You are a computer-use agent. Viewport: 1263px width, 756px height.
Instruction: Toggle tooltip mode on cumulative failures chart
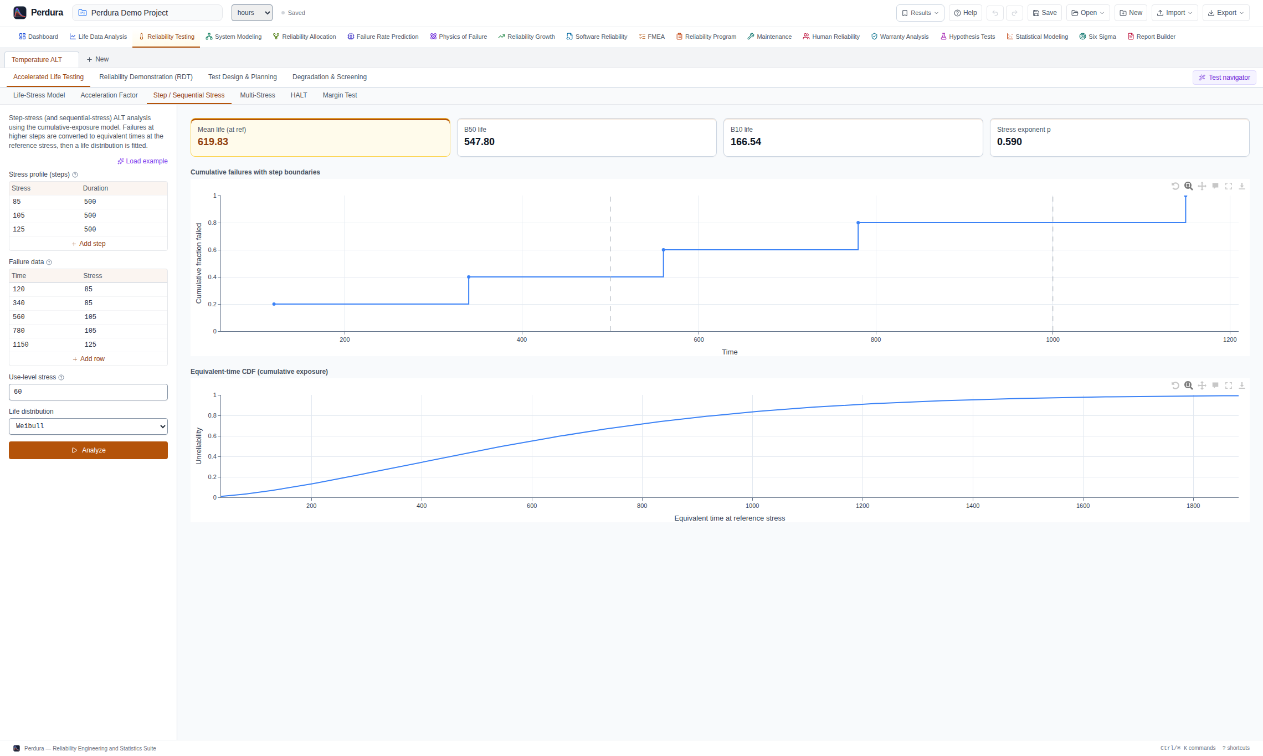1215,186
